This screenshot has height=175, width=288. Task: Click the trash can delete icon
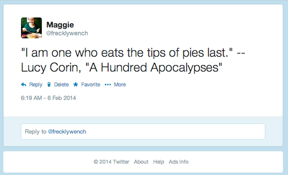coord(49,85)
